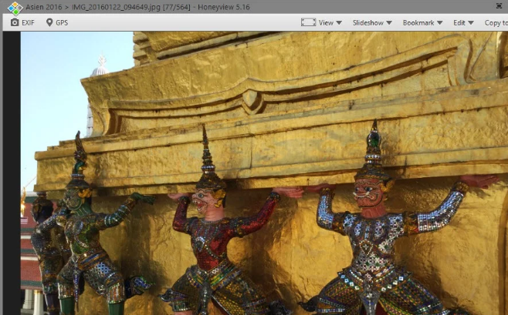Open the View dropdown menu

coord(330,22)
